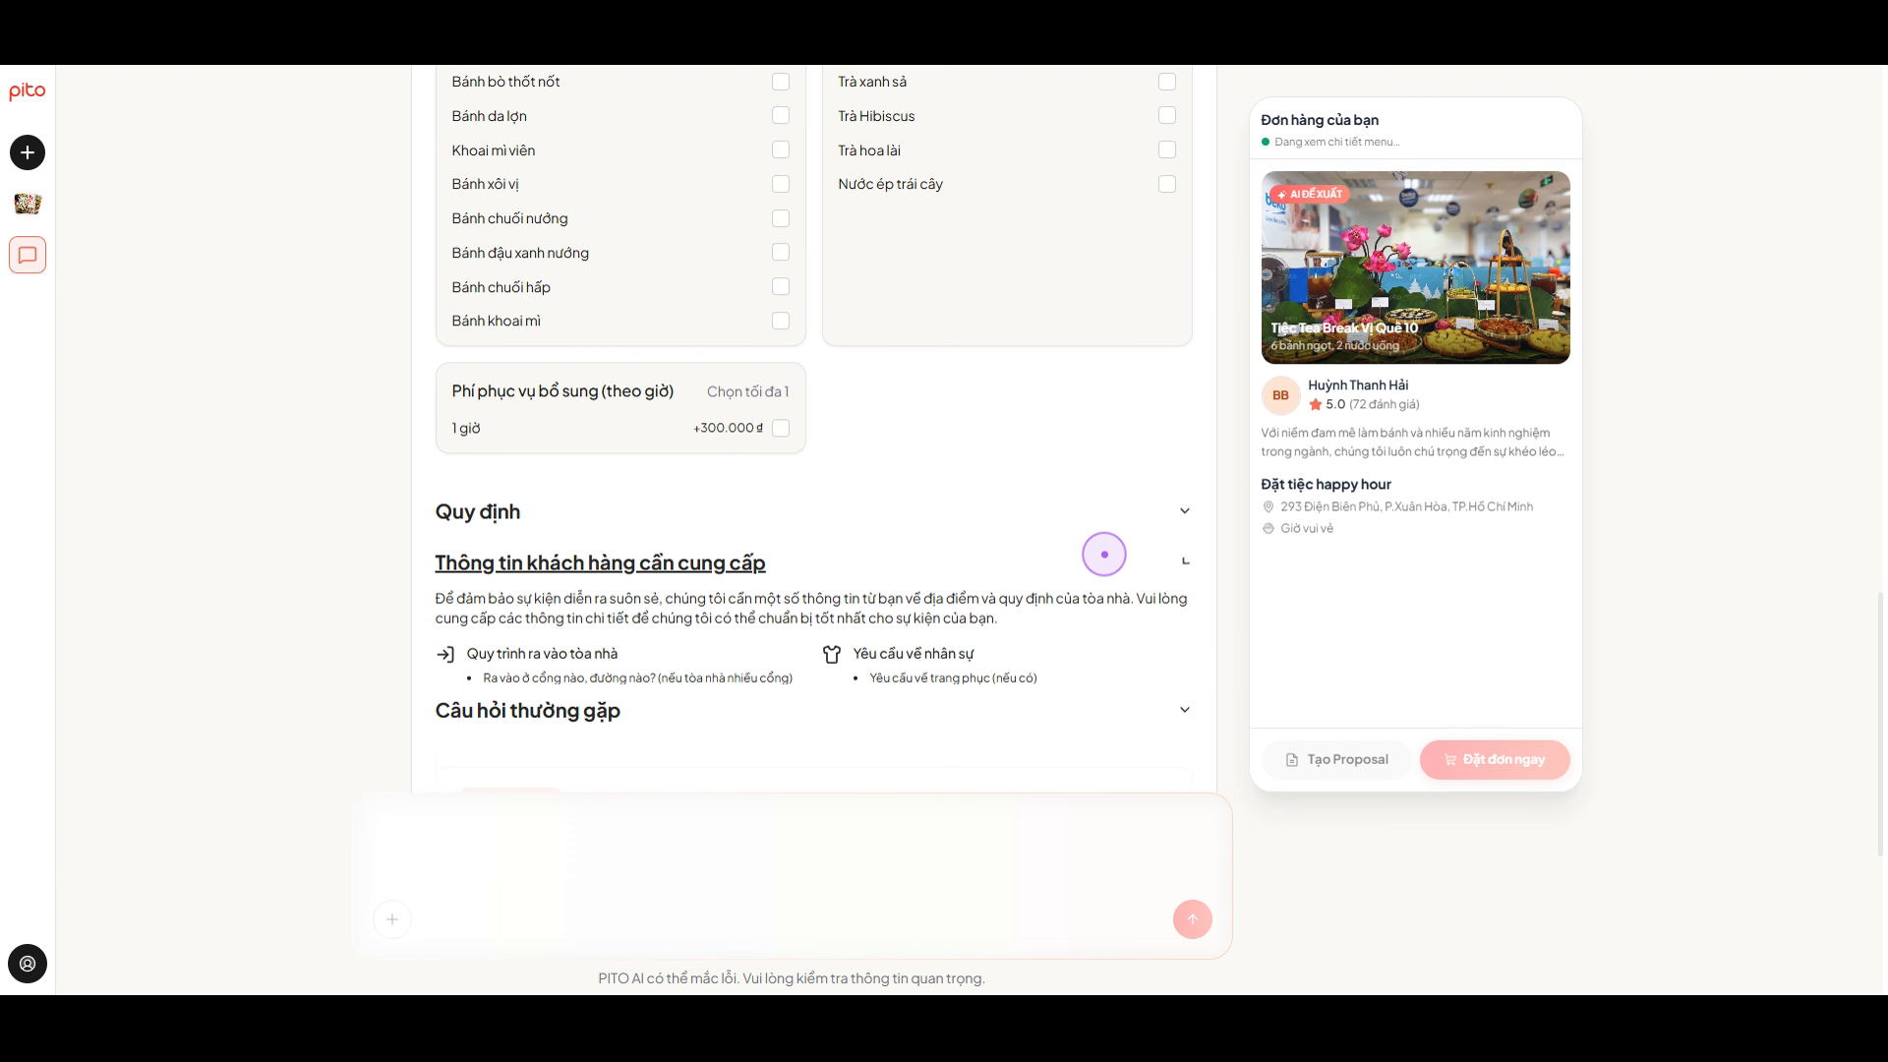Check Bánh đậu xanh nướng
This screenshot has width=1888, height=1062.
pos(781,252)
